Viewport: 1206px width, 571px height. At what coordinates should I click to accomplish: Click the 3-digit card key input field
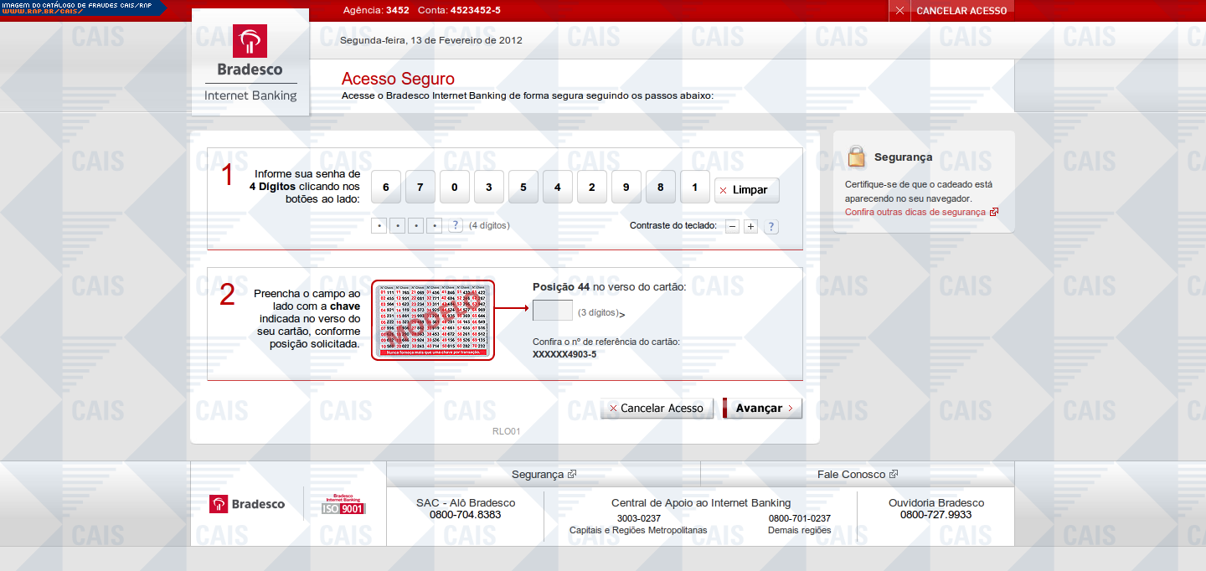click(x=553, y=311)
